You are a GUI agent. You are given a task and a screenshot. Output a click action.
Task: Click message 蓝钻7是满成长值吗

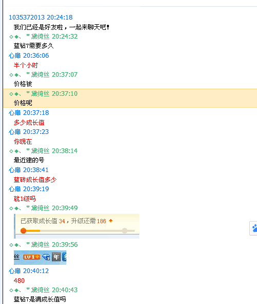40,299
